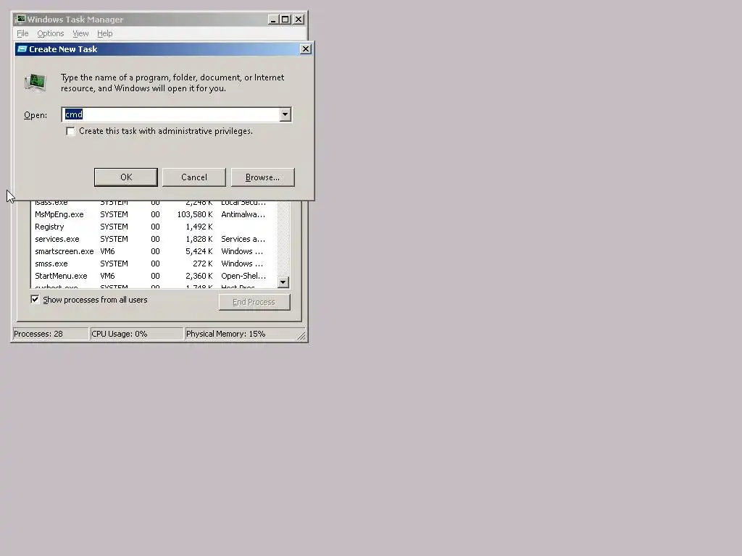Open the View menu
742x556 pixels.
[80, 33]
